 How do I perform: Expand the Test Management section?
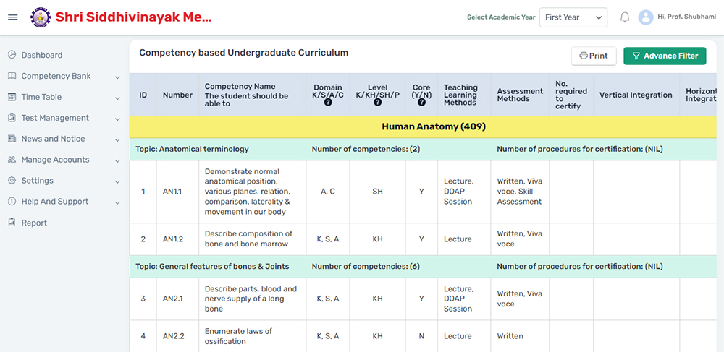(64, 118)
